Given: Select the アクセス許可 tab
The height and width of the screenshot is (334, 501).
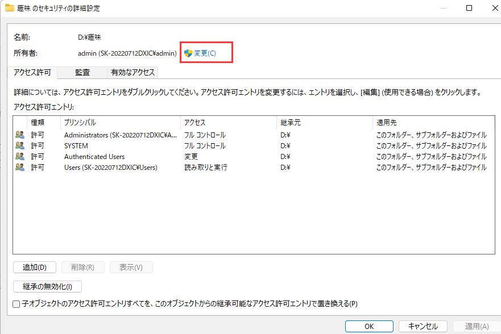Looking at the screenshot, I should coord(32,72).
